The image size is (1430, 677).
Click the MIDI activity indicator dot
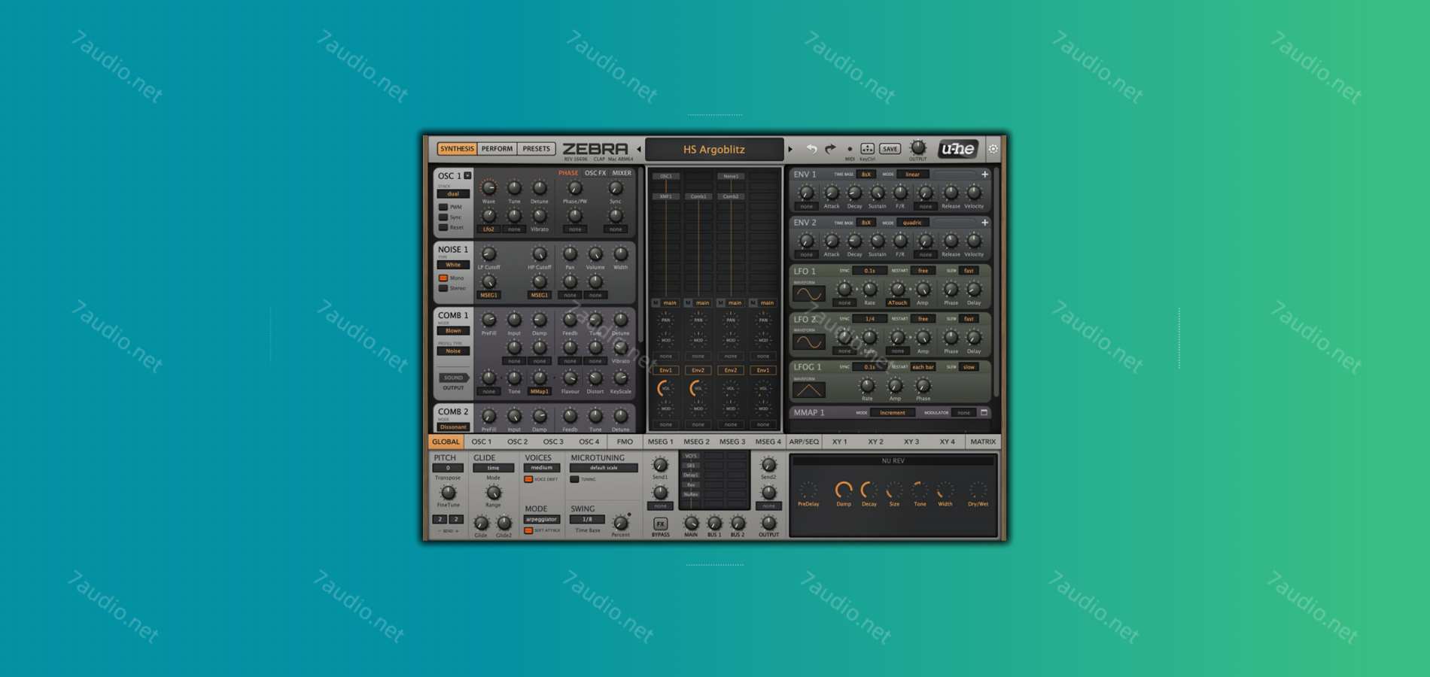coord(850,149)
